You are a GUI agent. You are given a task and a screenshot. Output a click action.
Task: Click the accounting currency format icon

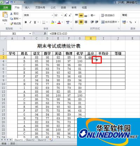coord(124,22)
